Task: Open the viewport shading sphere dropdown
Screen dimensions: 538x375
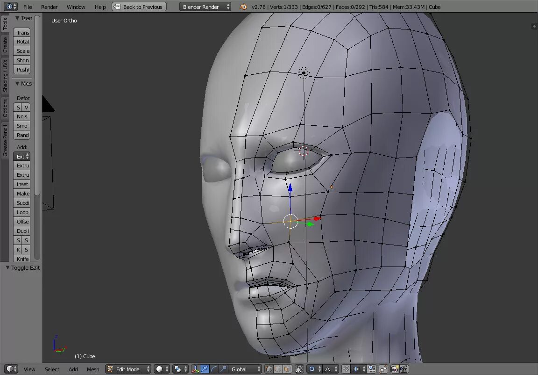Action: pyautogui.click(x=162, y=369)
